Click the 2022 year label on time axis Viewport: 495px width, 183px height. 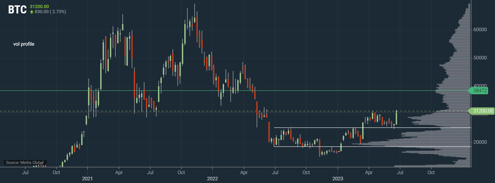click(x=212, y=179)
